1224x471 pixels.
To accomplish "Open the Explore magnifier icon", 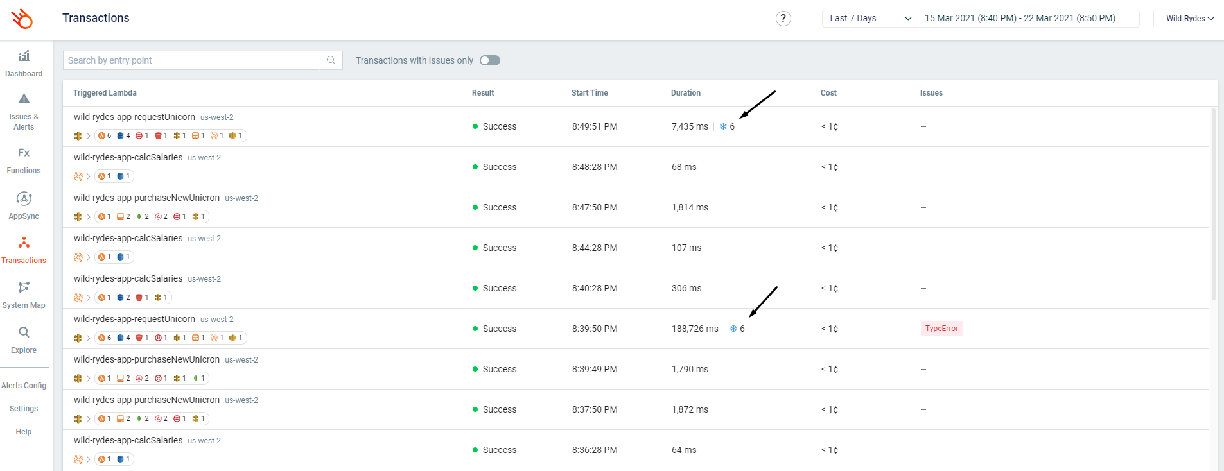I will pos(24,332).
